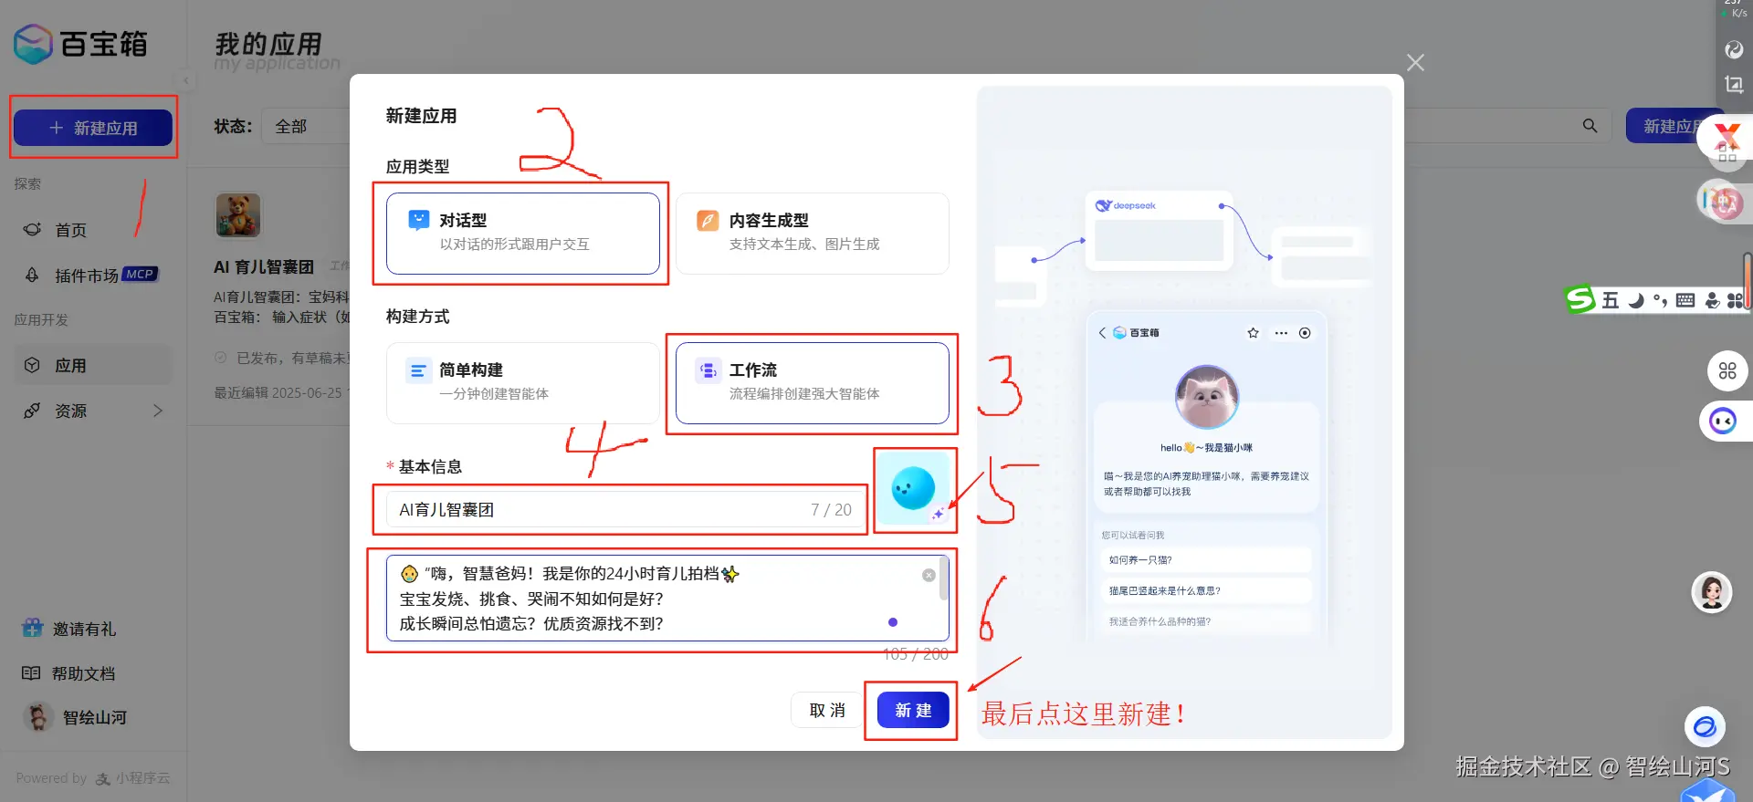Click the top-right 新建应用 button

(1674, 126)
